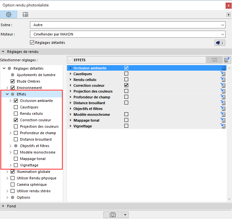
Task: Open the Moteur dropdown CineRender par MAXON
Action: tap(128, 34)
